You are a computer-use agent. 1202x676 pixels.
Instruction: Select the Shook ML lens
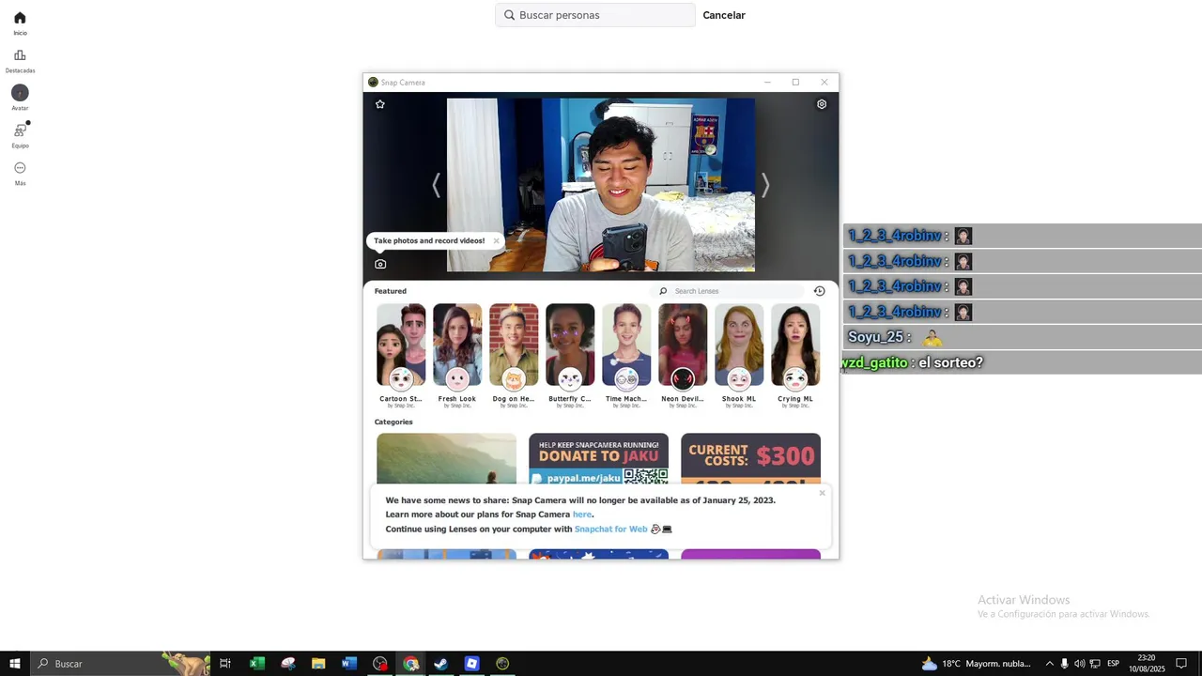[739, 355]
